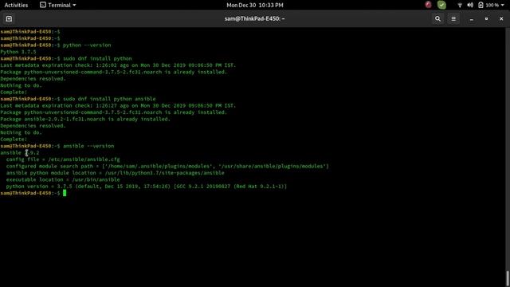Click the 'ansible --version' command
Image resolution: width=510 pixels, height=287 pixels.
point(88,146)
